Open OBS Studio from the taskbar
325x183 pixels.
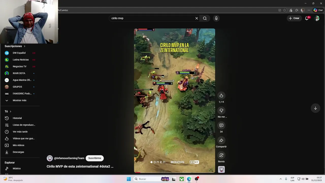[x=197, y=179]
